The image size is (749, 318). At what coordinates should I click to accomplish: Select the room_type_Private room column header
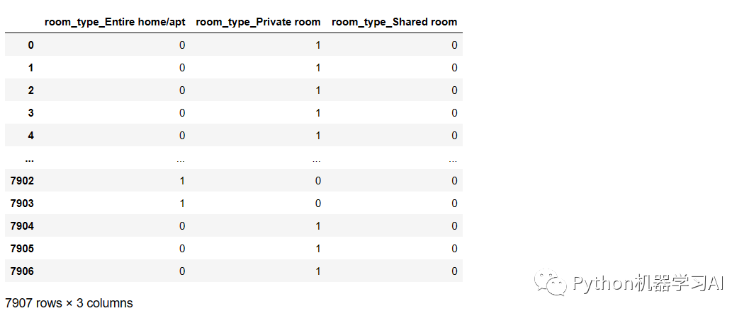click(x=258, y=22)
